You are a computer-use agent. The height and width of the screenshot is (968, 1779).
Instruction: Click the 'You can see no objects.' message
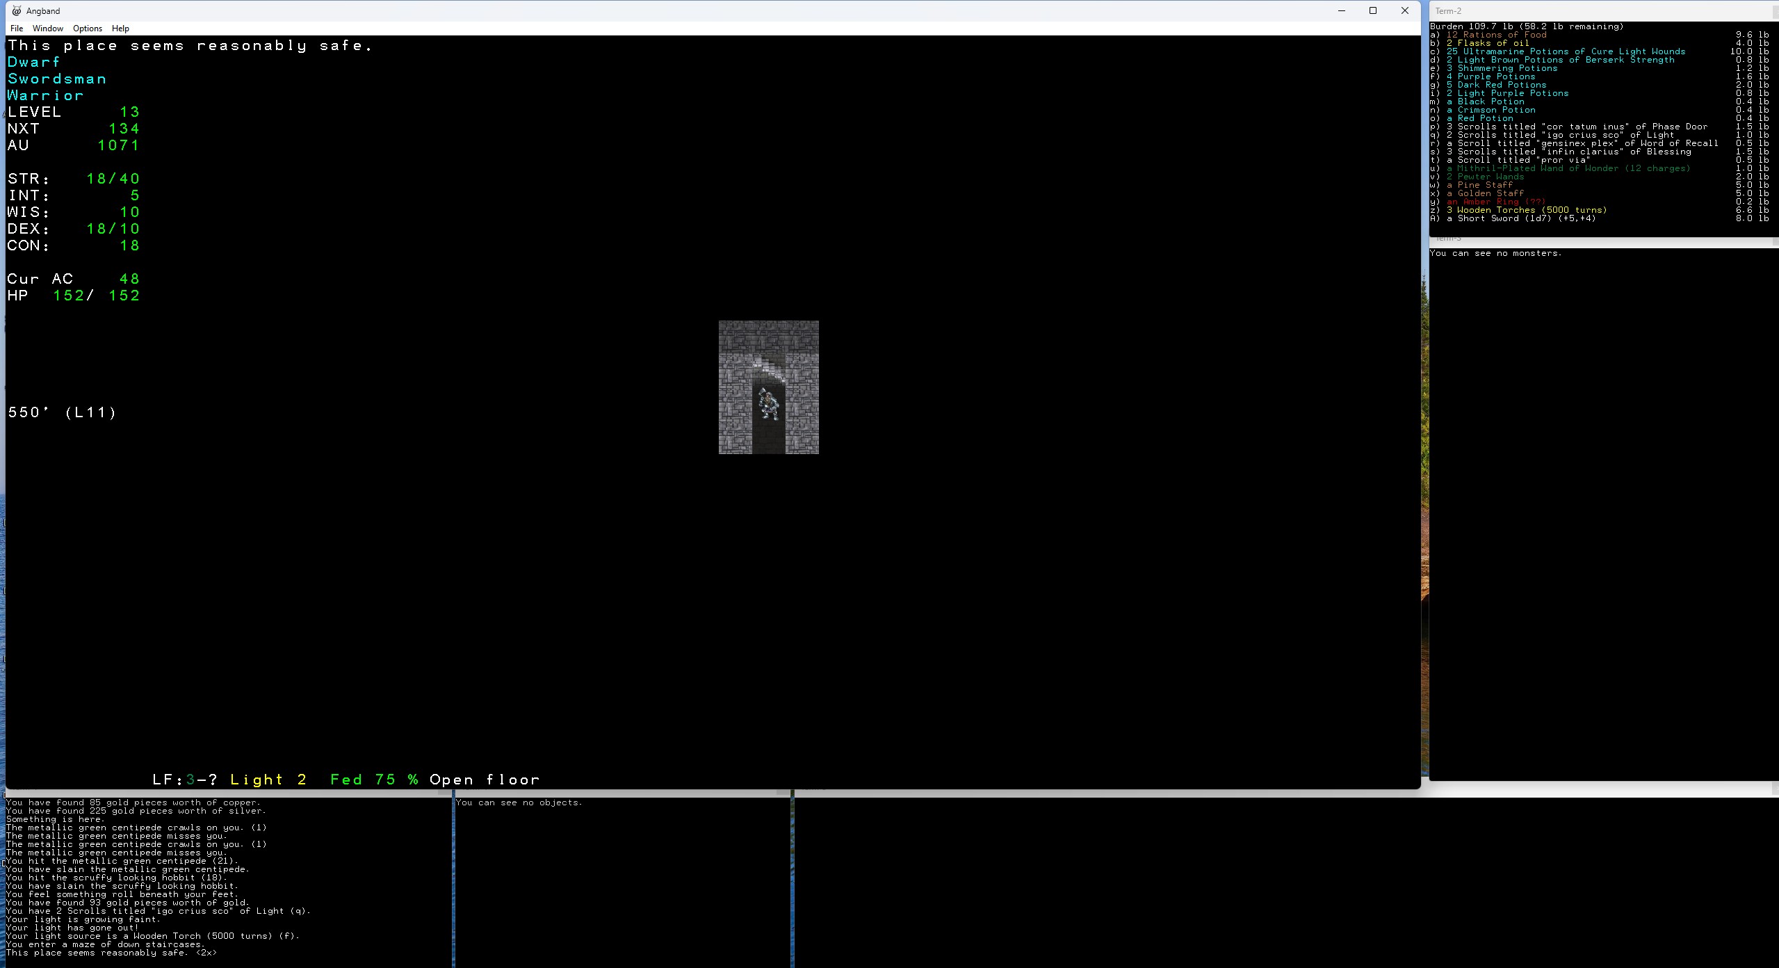[519, 802]
